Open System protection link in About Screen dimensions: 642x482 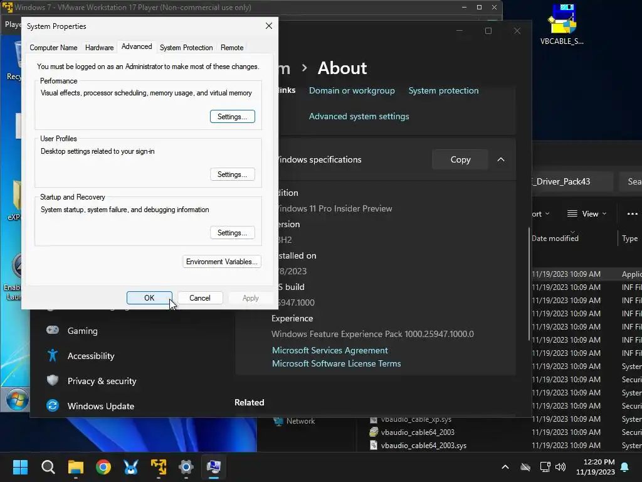pos(443,90)
